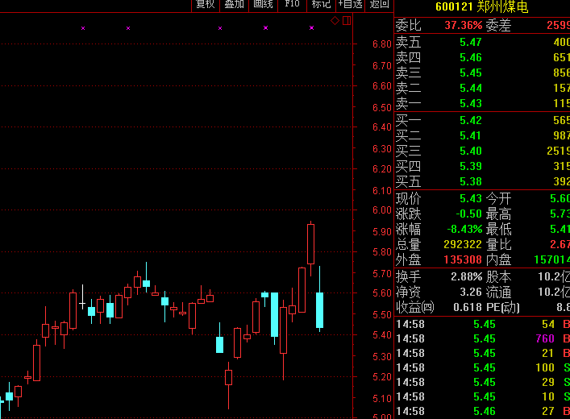Open the 复权 adjustment option
The width and height of the screenshot is (570, 419).
pos(206,5)
